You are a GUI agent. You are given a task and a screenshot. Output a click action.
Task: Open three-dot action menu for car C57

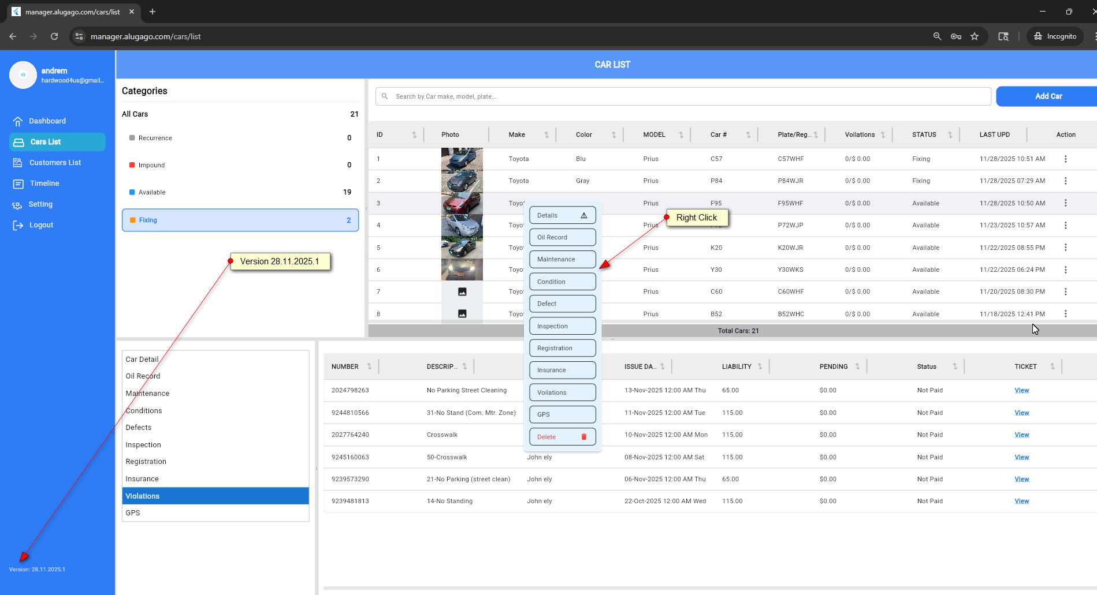point(1065,159)
